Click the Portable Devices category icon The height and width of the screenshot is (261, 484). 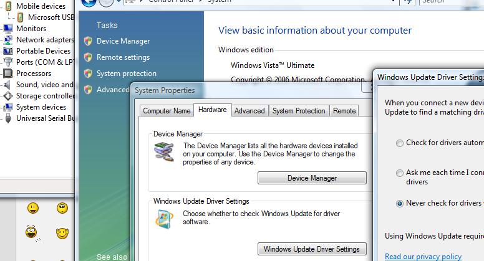point(8,51)
